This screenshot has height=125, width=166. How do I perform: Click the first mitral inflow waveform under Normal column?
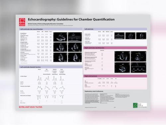point(40,78)
